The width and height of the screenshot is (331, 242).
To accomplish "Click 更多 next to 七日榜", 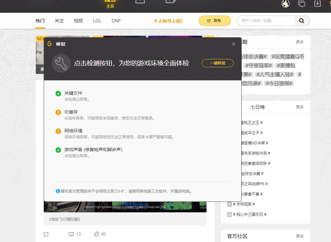I will [300, 107].
